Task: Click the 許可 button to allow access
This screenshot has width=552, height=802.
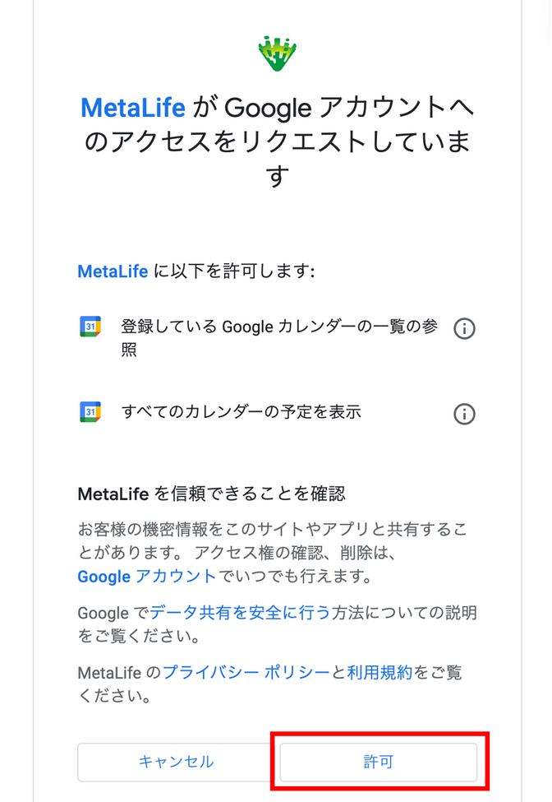Action: tap(379, 762)
